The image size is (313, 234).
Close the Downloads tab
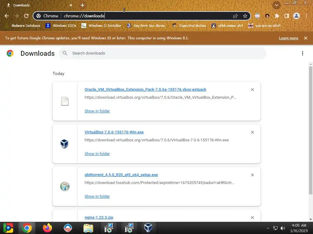pos(71,5)
